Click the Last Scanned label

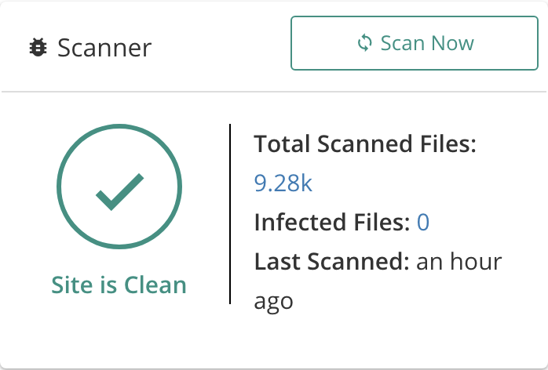point(331,261)
